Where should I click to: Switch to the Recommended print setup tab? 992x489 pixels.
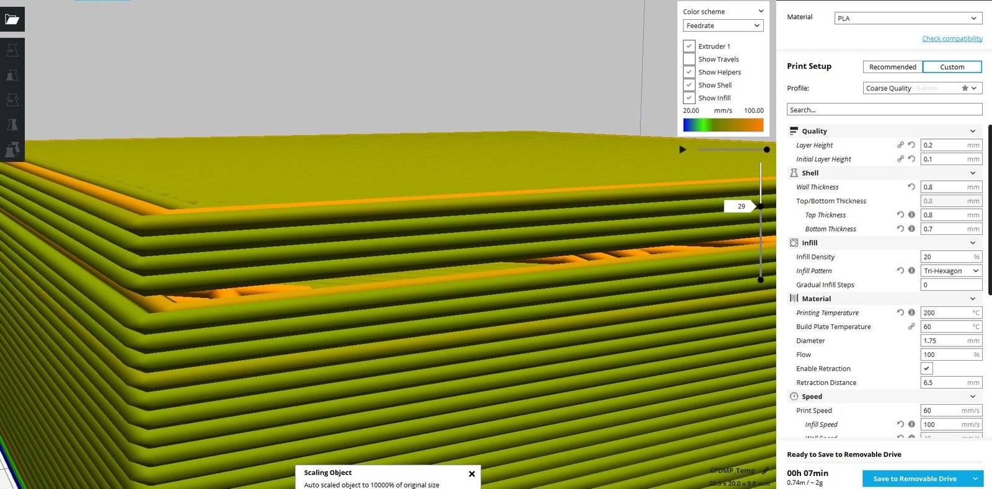pyautogui.click(x=892, y=67)
